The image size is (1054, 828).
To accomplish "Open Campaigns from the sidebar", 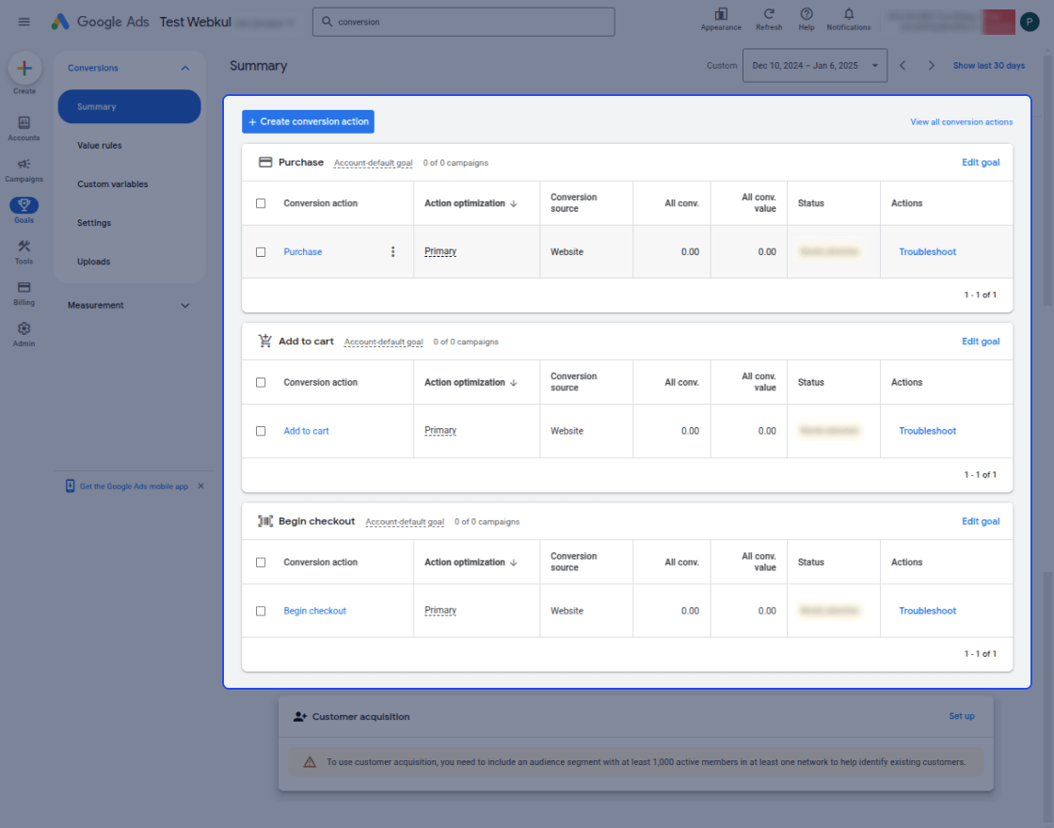I will (x=24, y=170).
